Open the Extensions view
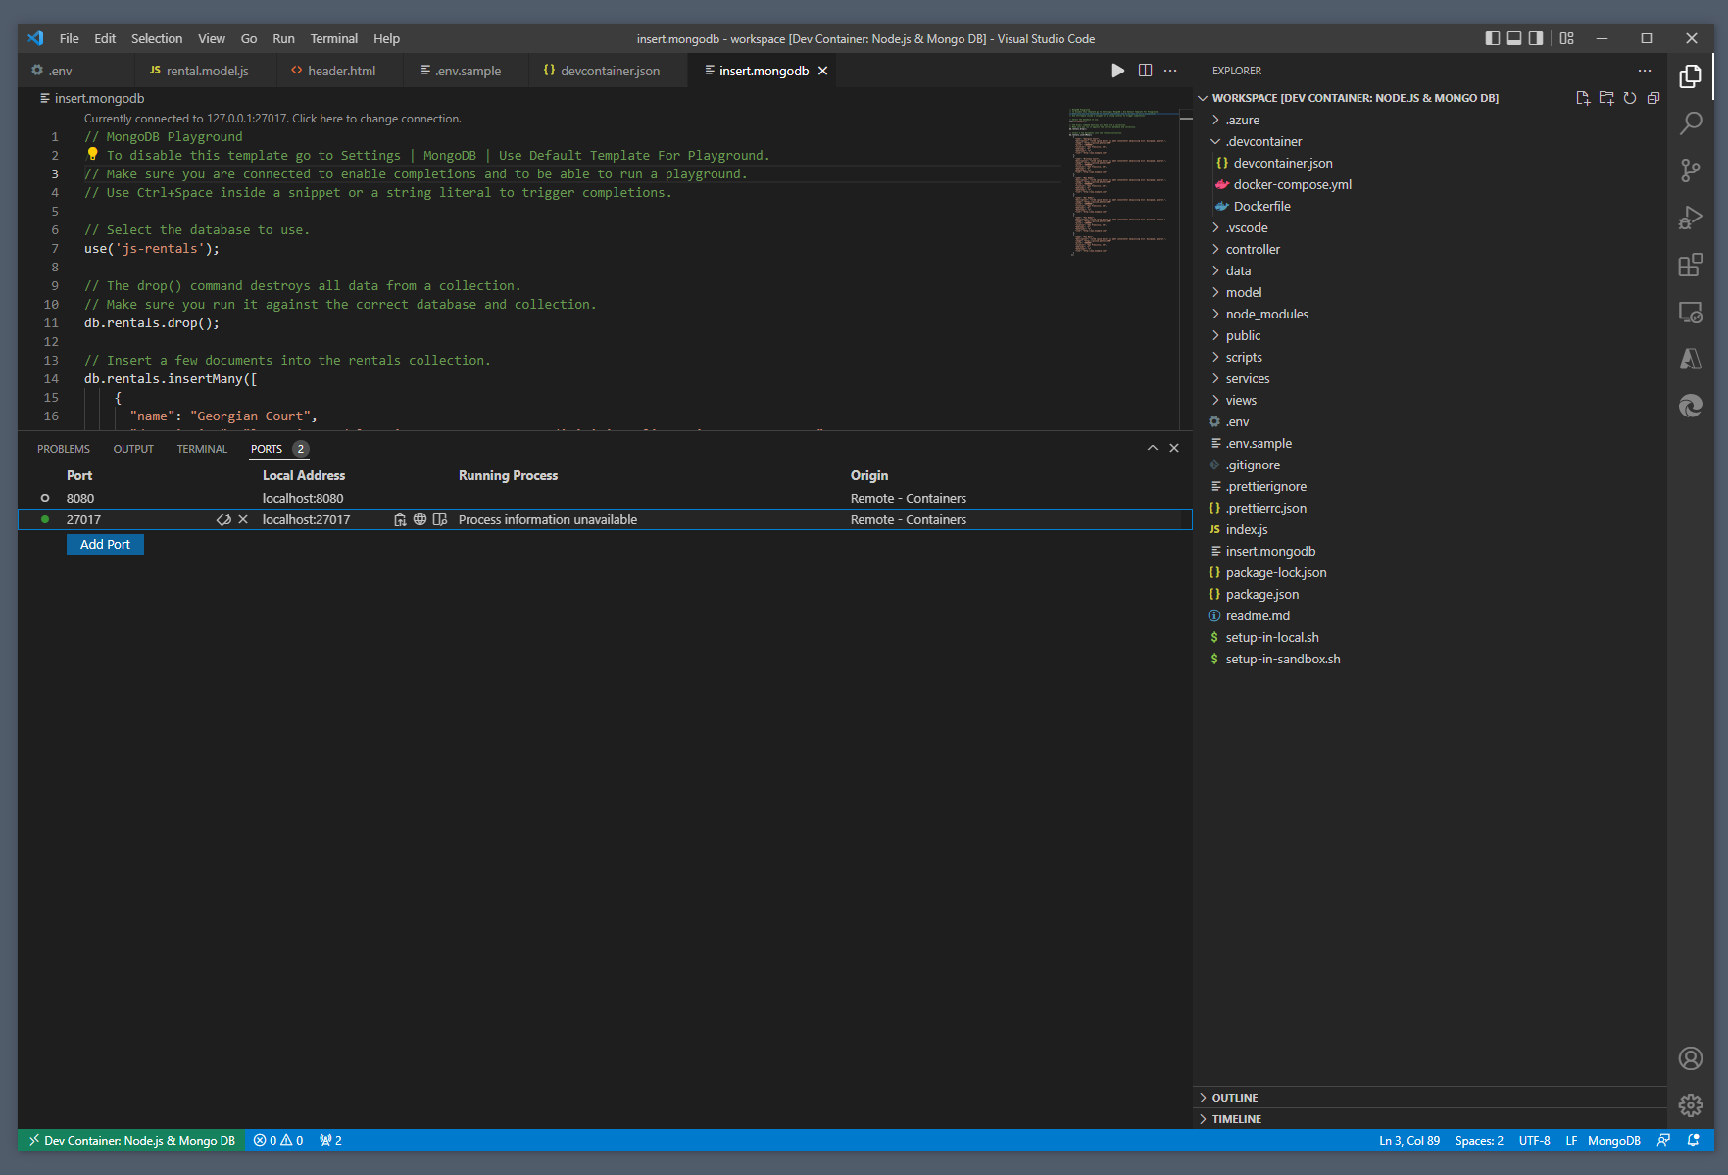The height and width of the screenshot is (1175, 1728). pos(1691,265)
